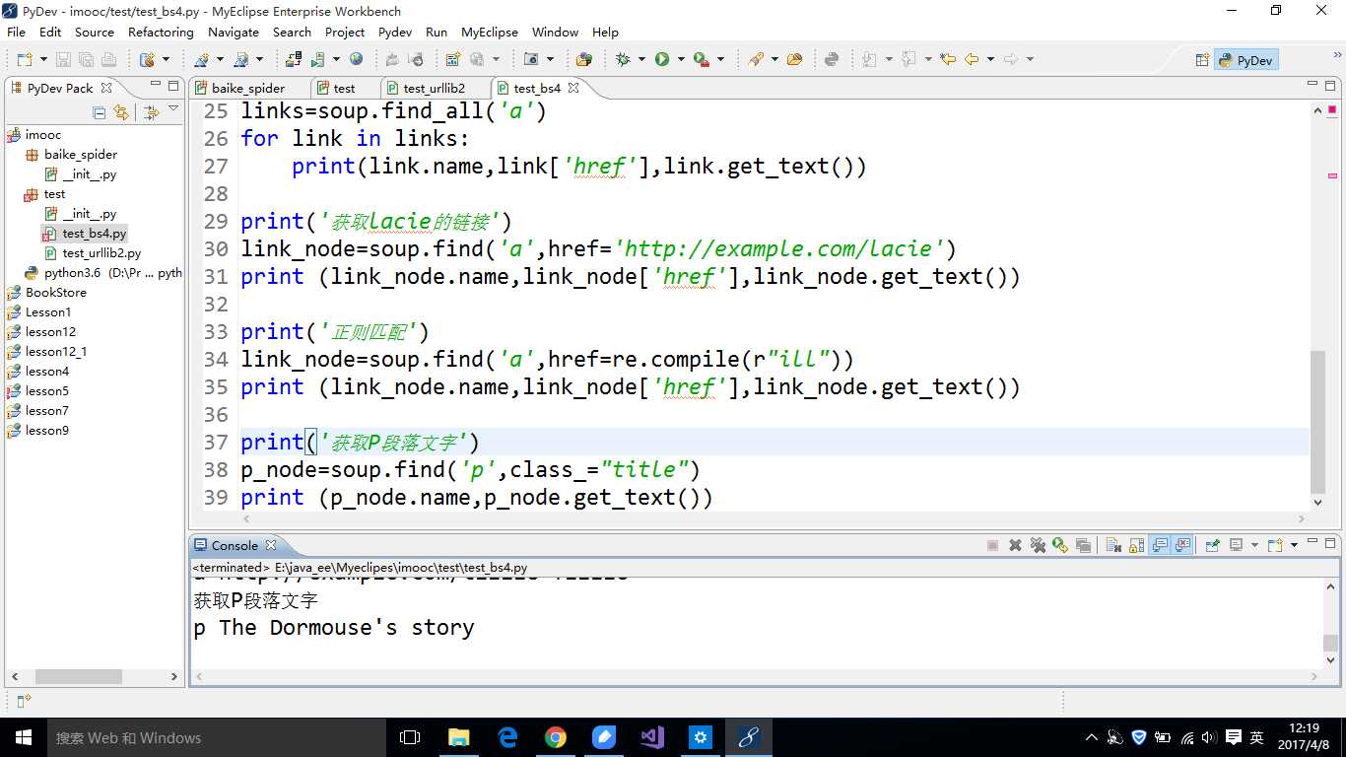The height and width of the screenshot is (757, 1346).
Task: Click the green Run button in toolbar
Action: [x=662, y=60]
